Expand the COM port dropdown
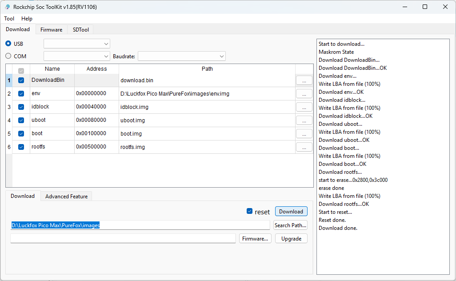The height and width of the screenshot is (281, 456). click(x=77, y=56)
